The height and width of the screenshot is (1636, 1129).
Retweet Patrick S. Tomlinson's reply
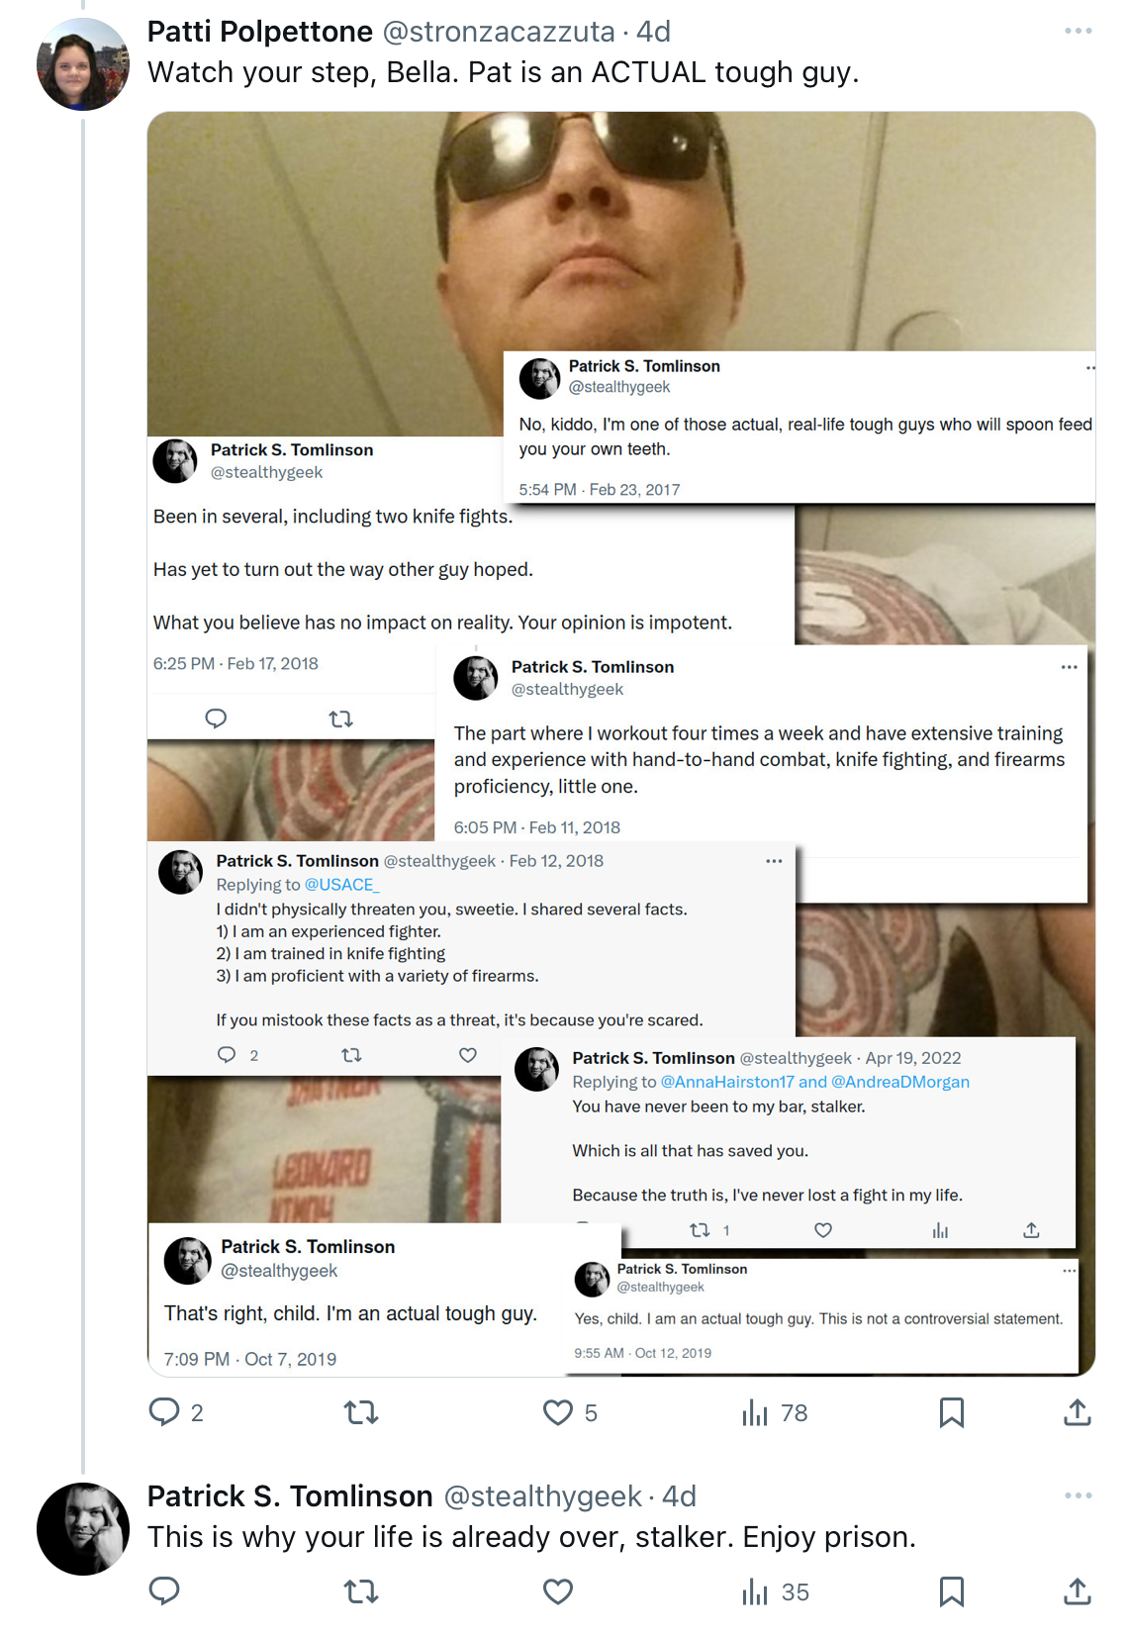pos(361,1591)
